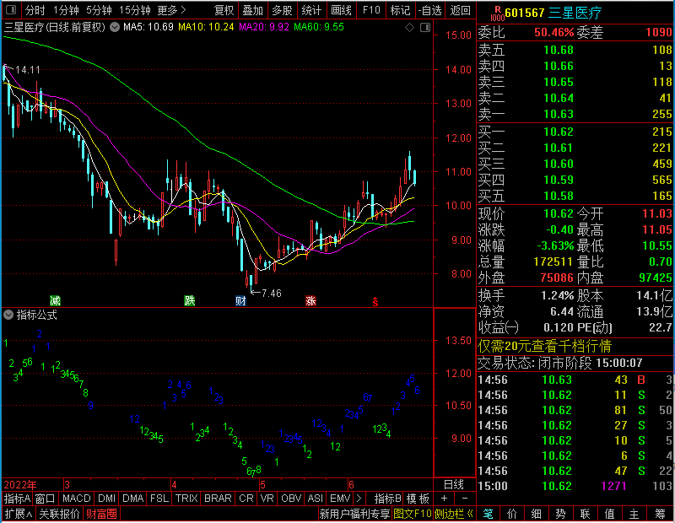Click the diamond marker icon in the chart header
The width and height of the screenshot is (675, 523).
[x=409, y=28]
